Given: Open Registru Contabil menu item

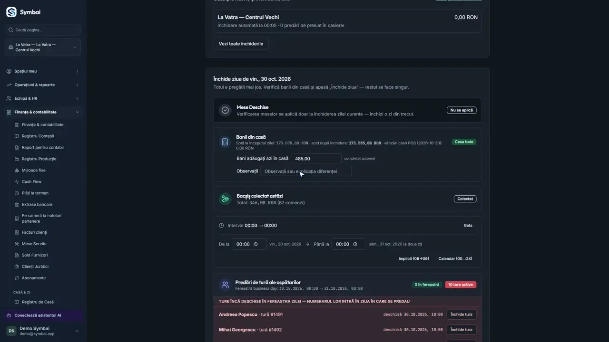Looking at the screenshot, I should click(x=38, y=136).
